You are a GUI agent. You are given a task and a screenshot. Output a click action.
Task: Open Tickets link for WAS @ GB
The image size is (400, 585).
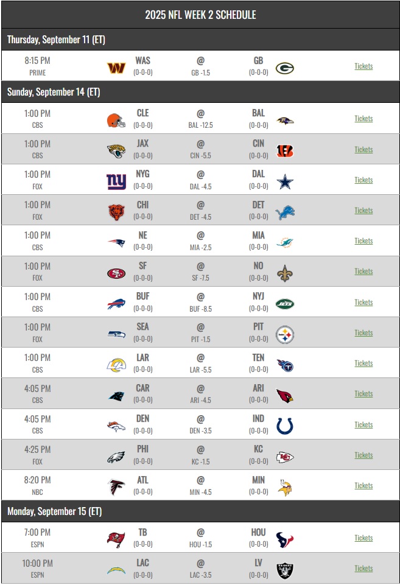tap(363, 66)
